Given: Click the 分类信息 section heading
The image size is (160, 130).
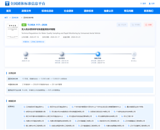Looking at the screenshot, I should (12, 73).
